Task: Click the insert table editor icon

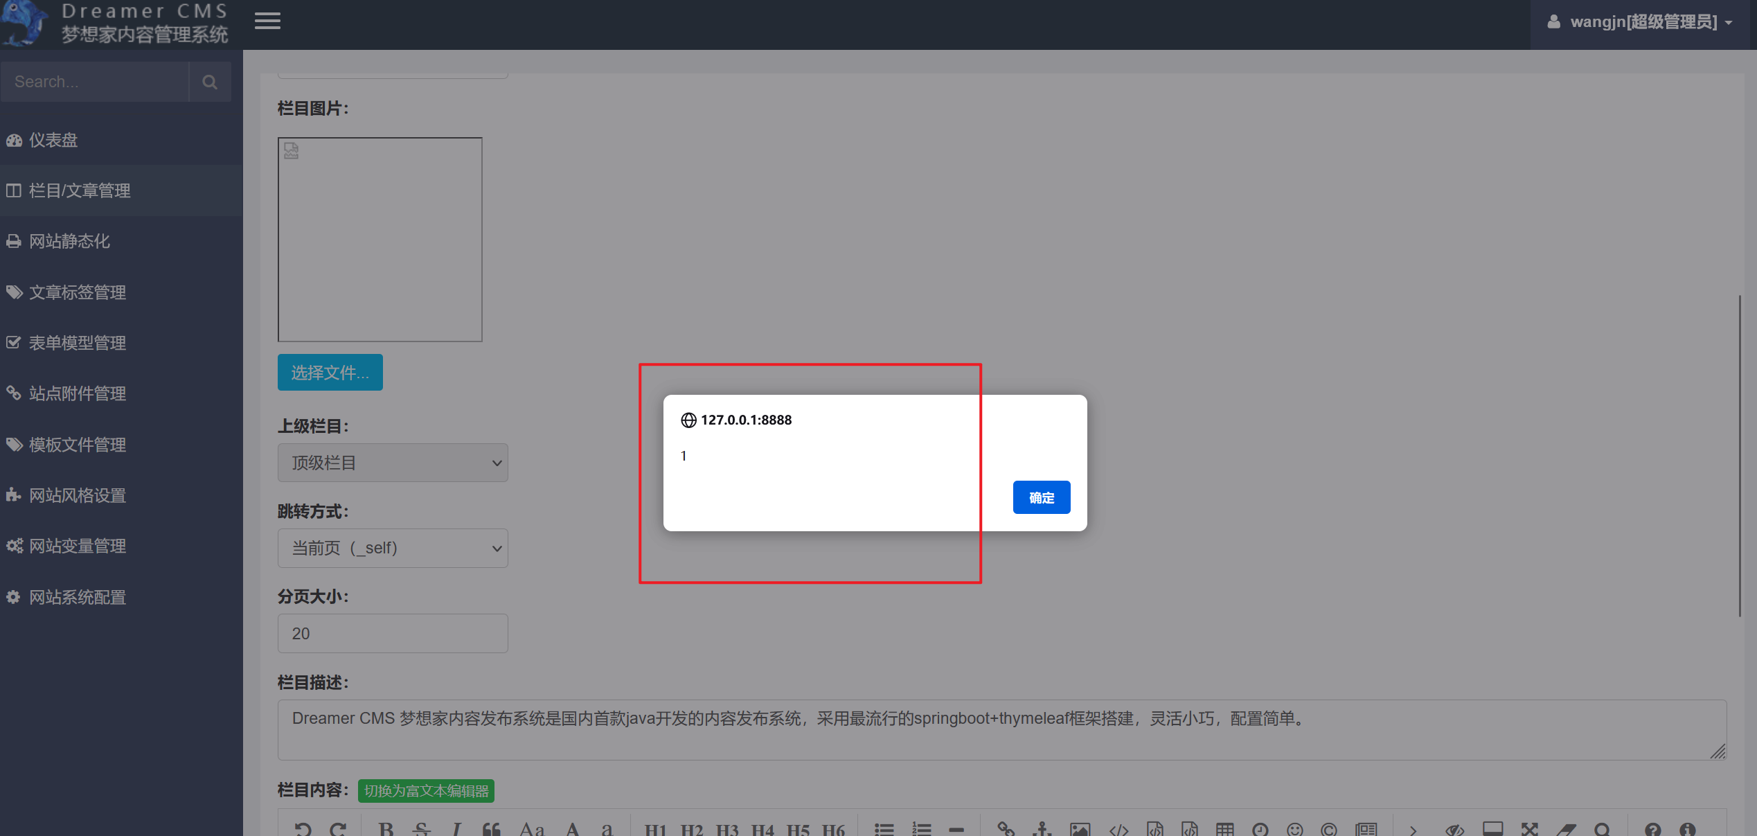Action: click(x=1224, y=828)
